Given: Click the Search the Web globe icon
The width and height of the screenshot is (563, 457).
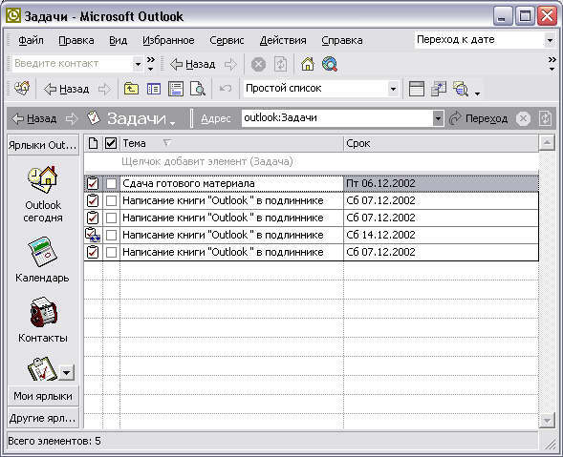Looking at the screenshot, I should (x=330, y=65).
